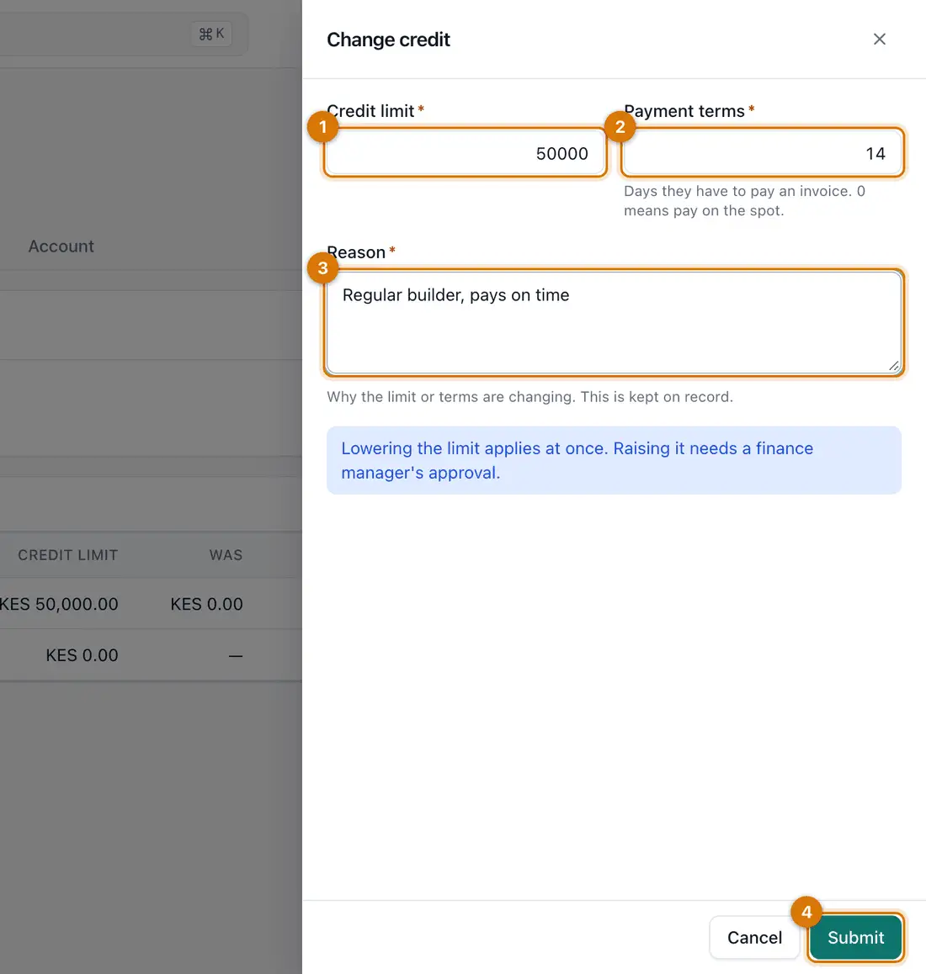Viewport: 926px width, 974px height.
Task: Click the Reason textarea resize handle
Action: pyautogui.click(x=894, y=366)
